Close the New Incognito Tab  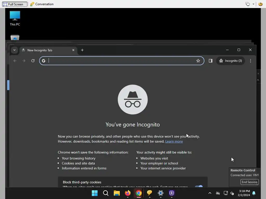coord(73,50)
